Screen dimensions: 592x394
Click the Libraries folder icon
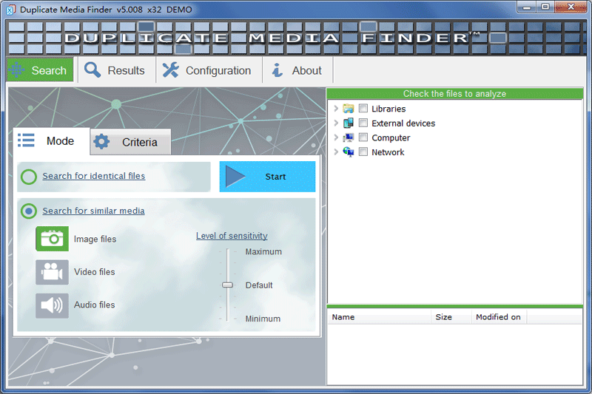(348, 109)
